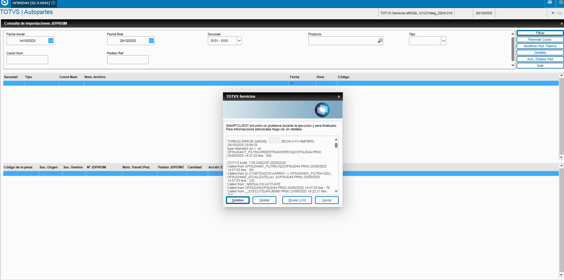564x280 pixels.
Task: Click the 29/10/2025 date in the top status bar
Action: pyautogui.click(x=484, y=13)
